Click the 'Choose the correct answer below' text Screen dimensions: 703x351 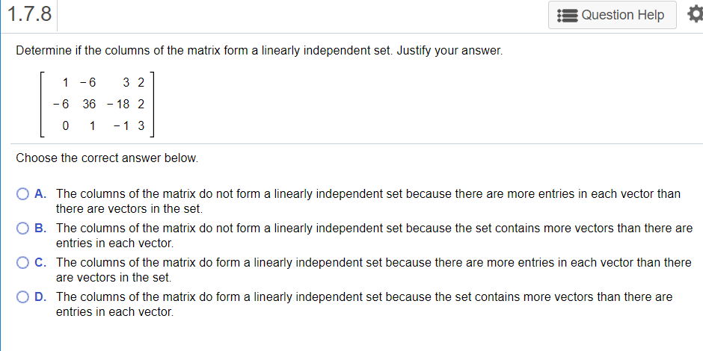(x=107, y=158)
